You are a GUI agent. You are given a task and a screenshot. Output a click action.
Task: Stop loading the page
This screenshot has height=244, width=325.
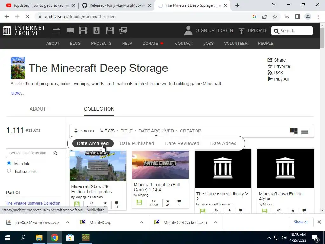click(27, 17)
